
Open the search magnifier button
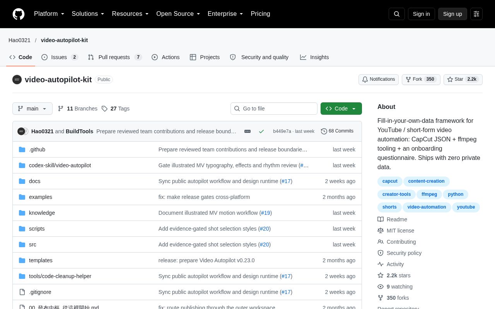coord(397,14)
